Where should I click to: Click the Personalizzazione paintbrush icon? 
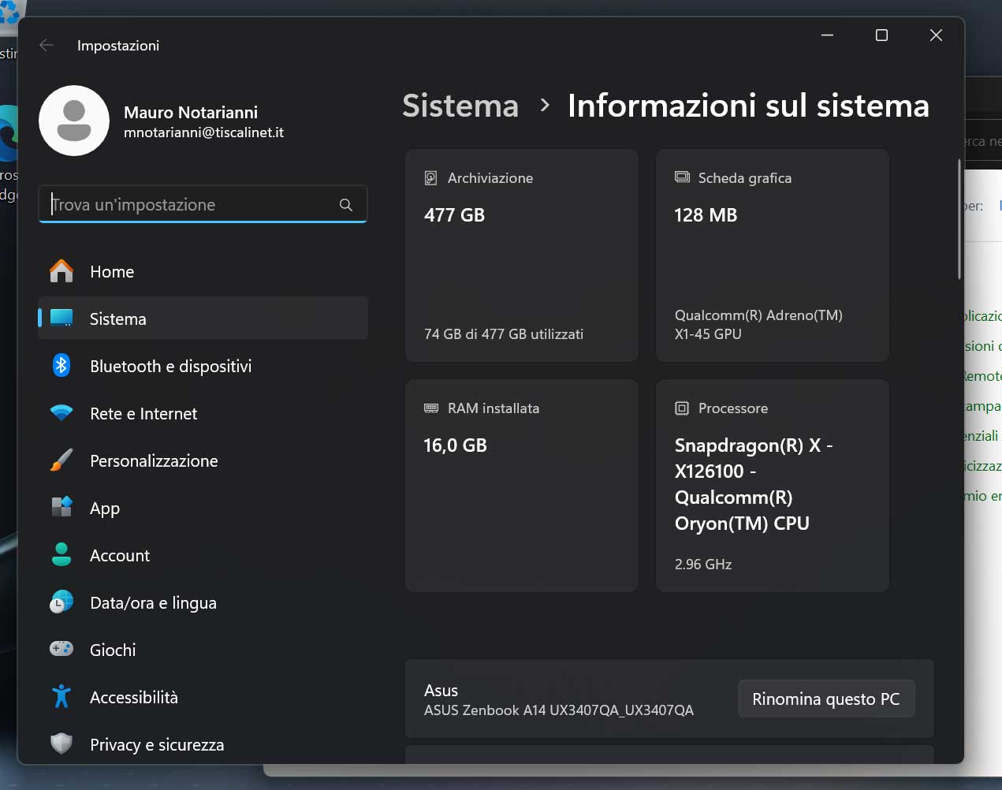[61, 460]
